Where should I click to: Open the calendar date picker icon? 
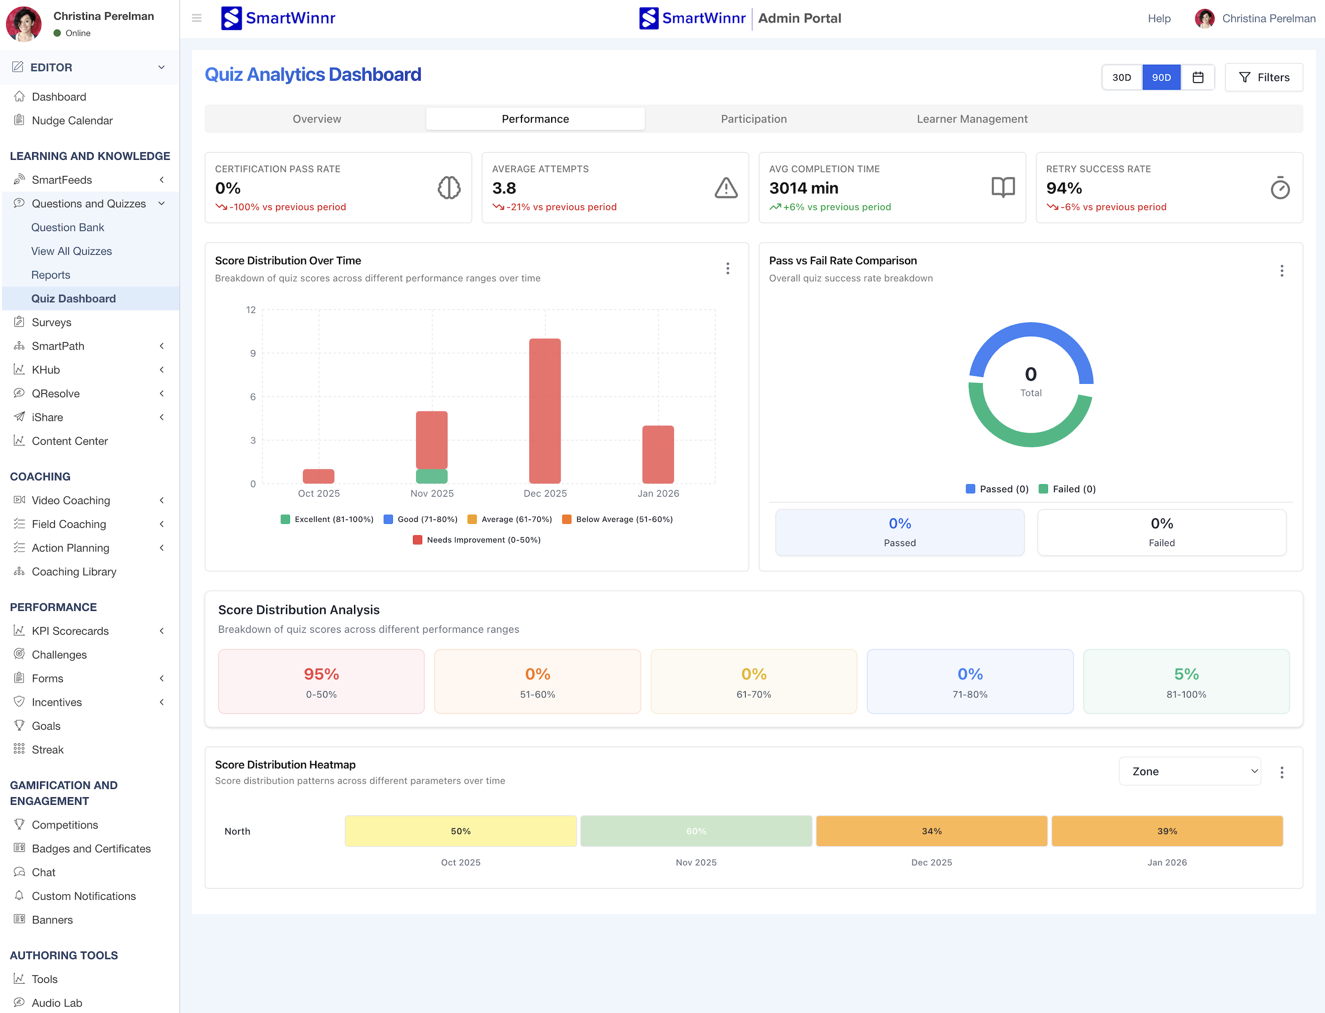point(1198,77)
